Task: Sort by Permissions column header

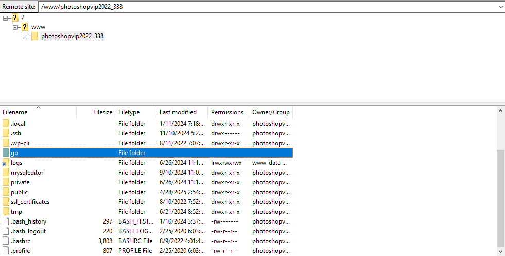Action: 229,112
